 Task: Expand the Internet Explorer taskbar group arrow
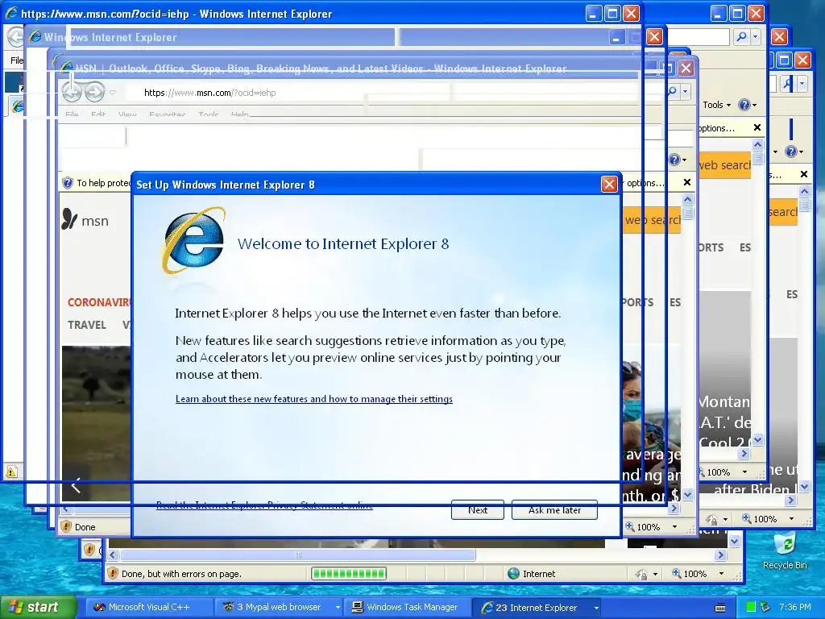click(x=596, y=608)
